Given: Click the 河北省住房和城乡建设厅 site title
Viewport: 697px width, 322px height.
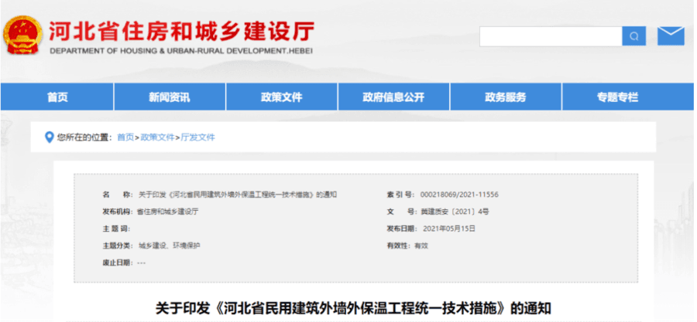Looking at the screenshot, I should pyautogui.click(x=181, y=31).
